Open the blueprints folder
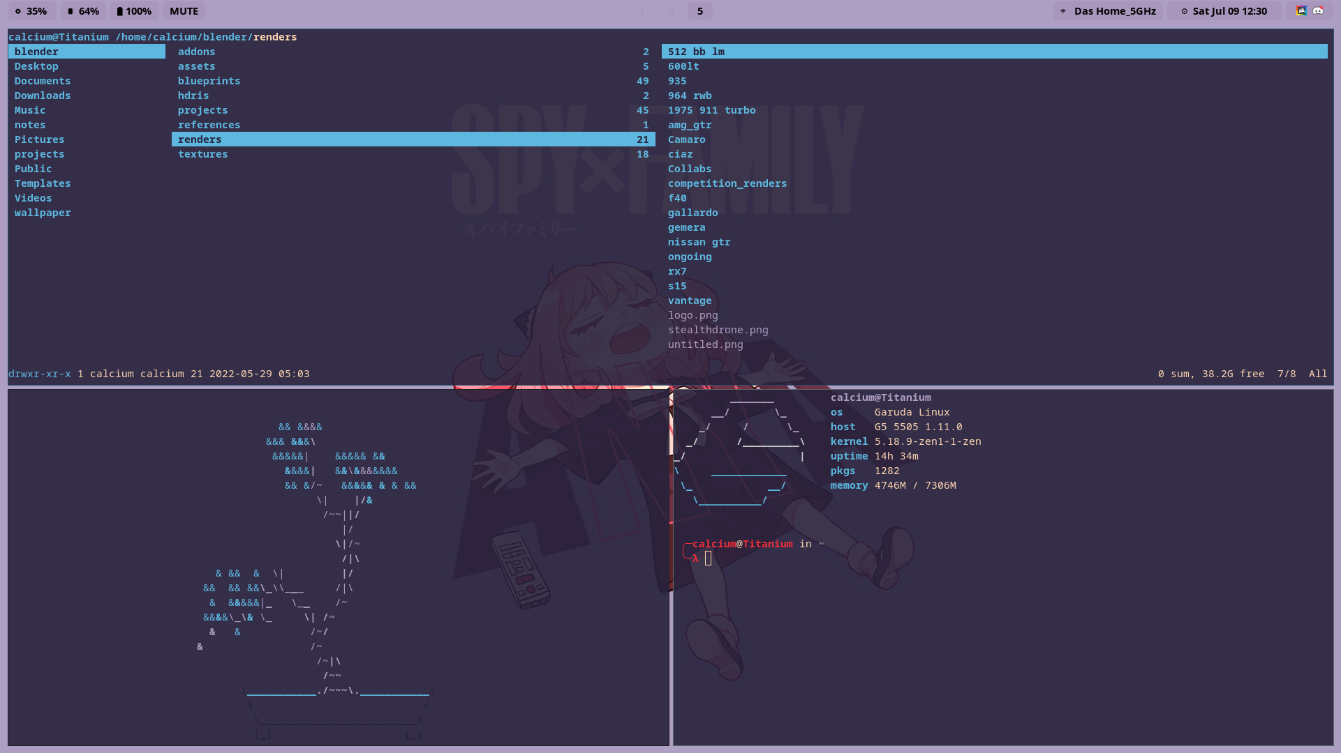The width and height of the screenshot is (1341, 753). click(209, 81)
